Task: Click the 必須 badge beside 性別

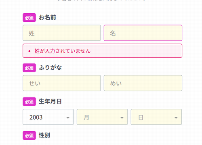Action: click(x=29, y=135)
